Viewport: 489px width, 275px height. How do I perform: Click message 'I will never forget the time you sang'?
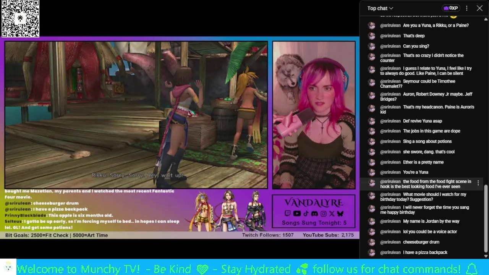[x=425, y=210]
